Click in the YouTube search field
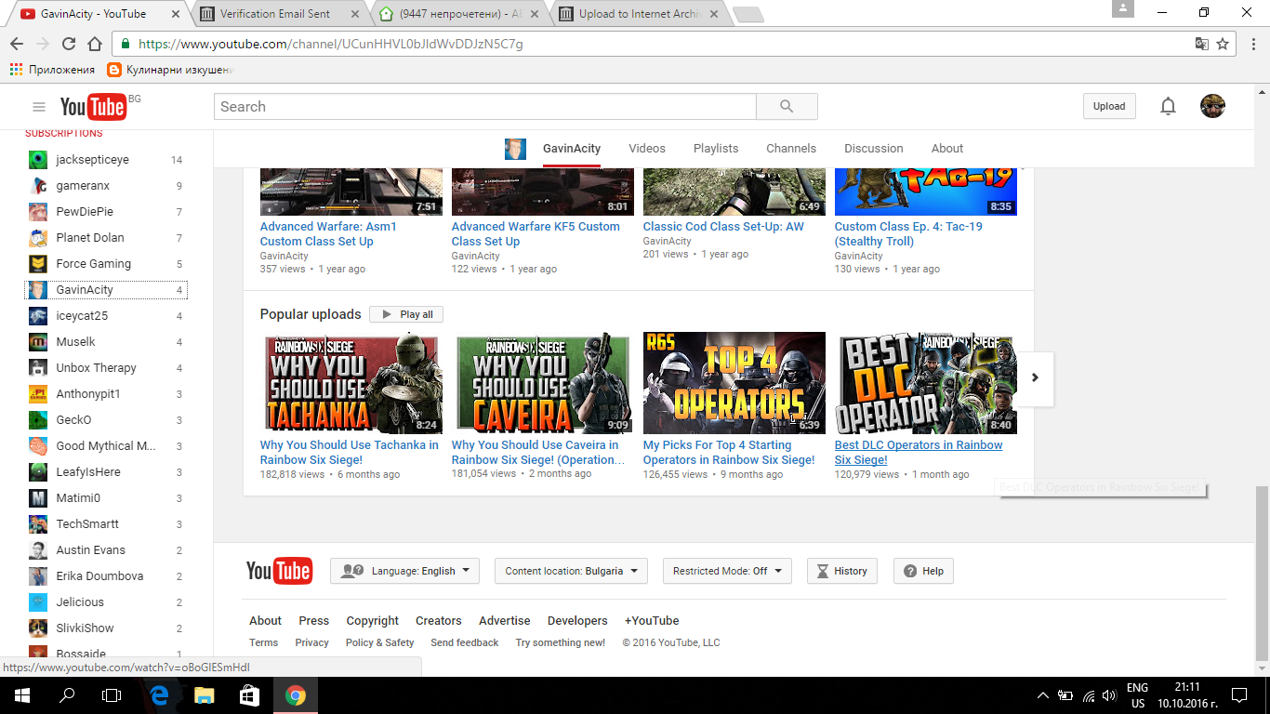The height and width of the screenshot is (714, 1270). (x=485, y=106)
